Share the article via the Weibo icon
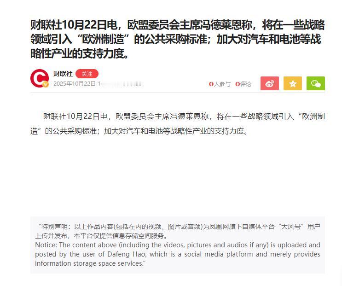 click(x=270, y=83)
